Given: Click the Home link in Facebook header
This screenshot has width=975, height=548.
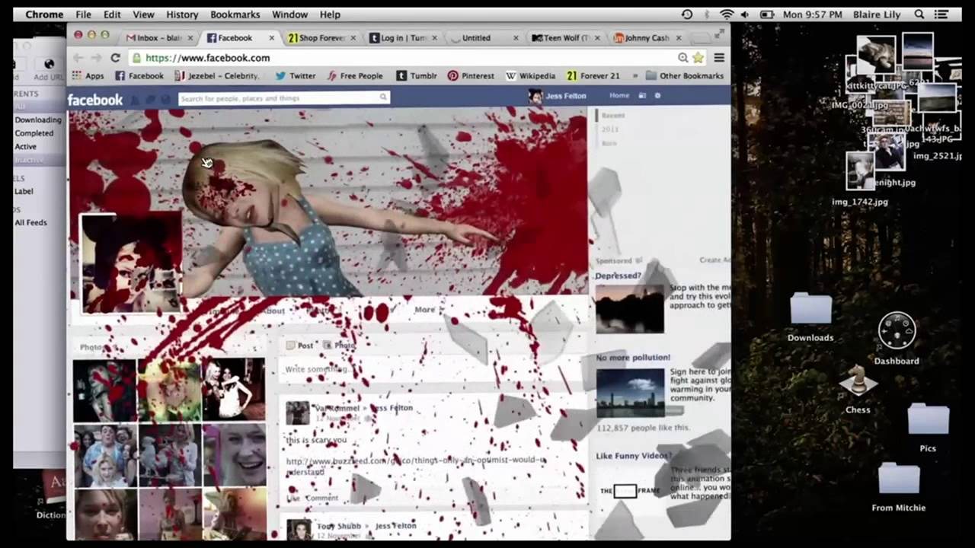Looking at the screenshot, I should (619, 96).
